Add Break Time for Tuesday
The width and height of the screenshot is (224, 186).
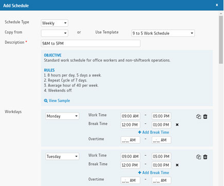154,173
